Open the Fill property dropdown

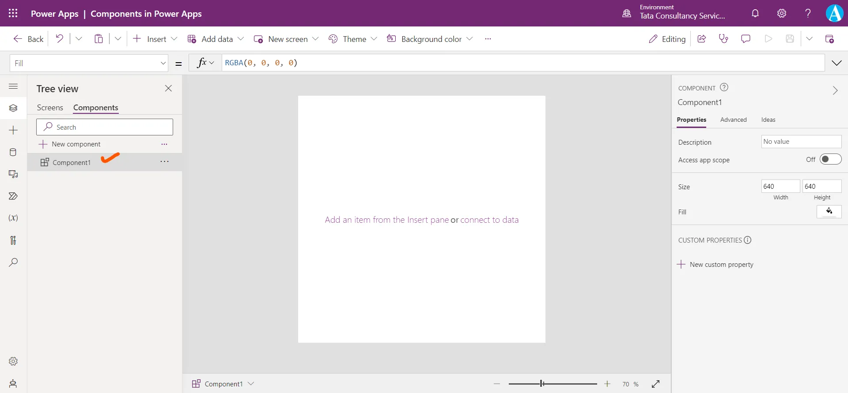pos(89,63)
